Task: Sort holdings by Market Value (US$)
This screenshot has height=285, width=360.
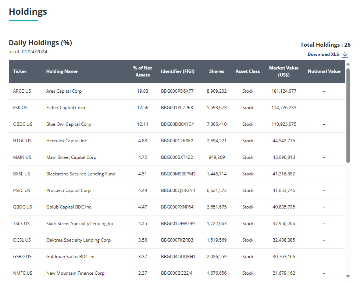Action: pos(284,71)
